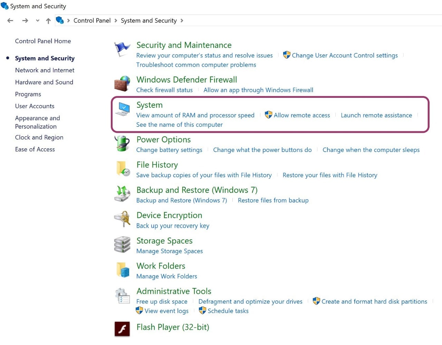Image resolution: width=442 pixels, height=345 pixels.
Task: Select Appearance and Personalization in sidebar
Action: tap(38, 122)
